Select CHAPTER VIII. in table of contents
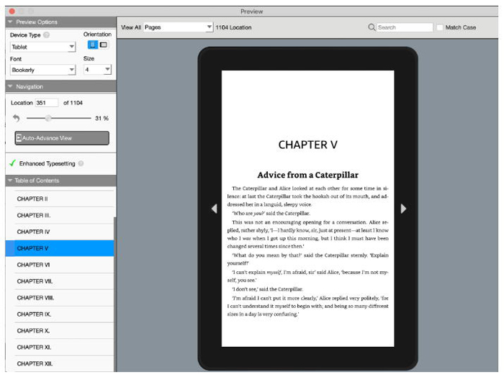The width and height of the screenshot is (504, 377). [60, 298]
